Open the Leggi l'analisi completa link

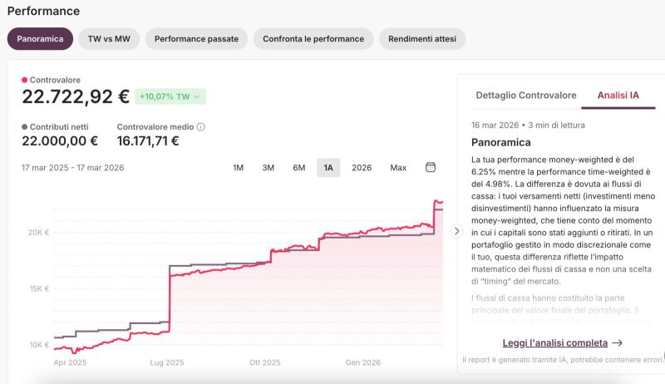554,342
